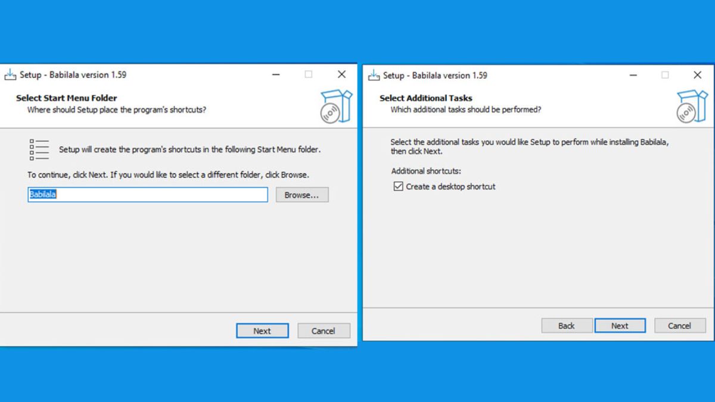This screenshot has height=402, width=715.
Task: Click the installer box icon in the Start Menu Folder dialog
Action: tap(336, 106)
